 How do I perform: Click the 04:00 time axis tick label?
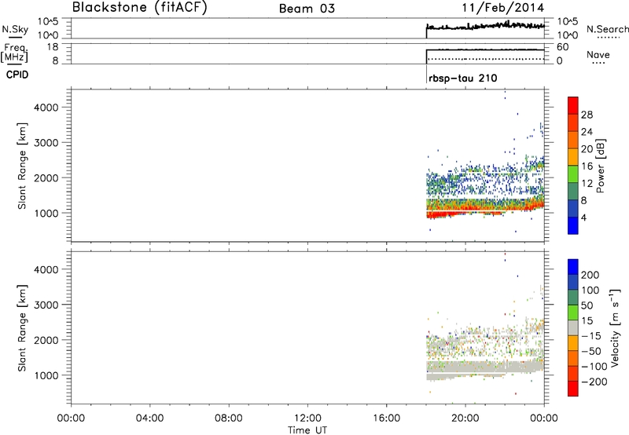(149, 419)
